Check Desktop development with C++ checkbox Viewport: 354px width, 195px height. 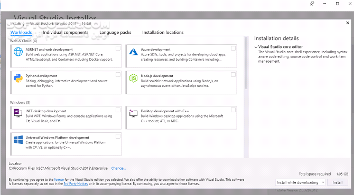[233, 110]
